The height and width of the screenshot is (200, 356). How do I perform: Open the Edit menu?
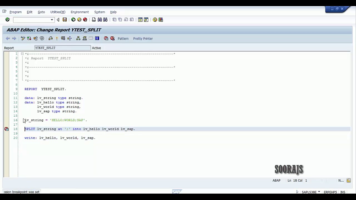pos(29,12)
